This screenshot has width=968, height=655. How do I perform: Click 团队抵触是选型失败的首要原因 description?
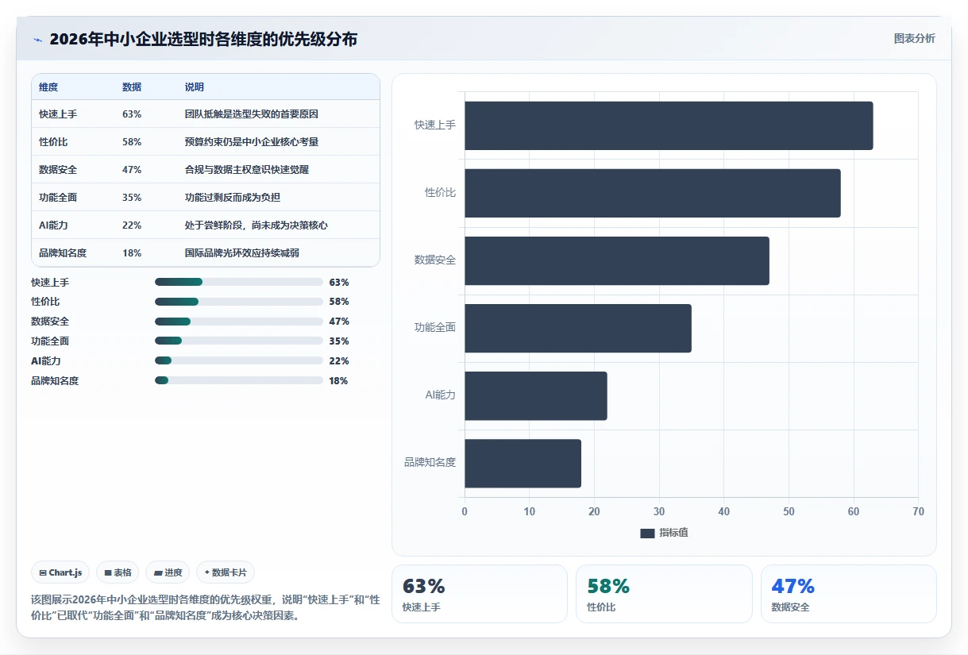tap(252, 114)
